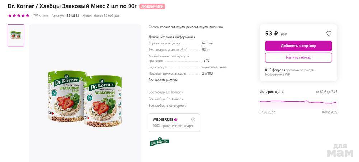
Task: Click the WILDBERRIES seller name
Action: [163, 120]
